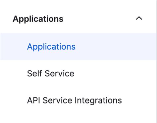Click the highlighted row background of Applications
Image resolution: width=157 pixels, height=123 pixels.
[x=78, y=47]
